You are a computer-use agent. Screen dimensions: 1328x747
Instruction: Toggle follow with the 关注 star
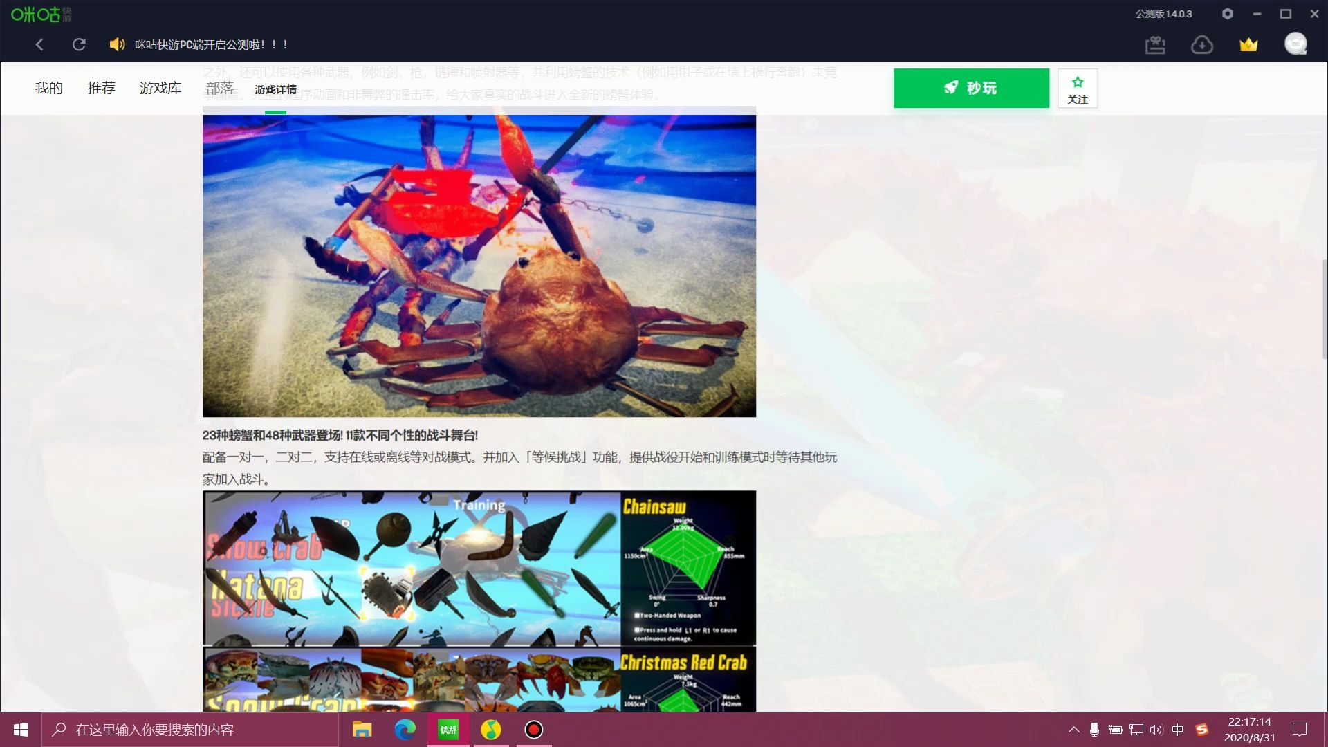(x=1078, y=89)
